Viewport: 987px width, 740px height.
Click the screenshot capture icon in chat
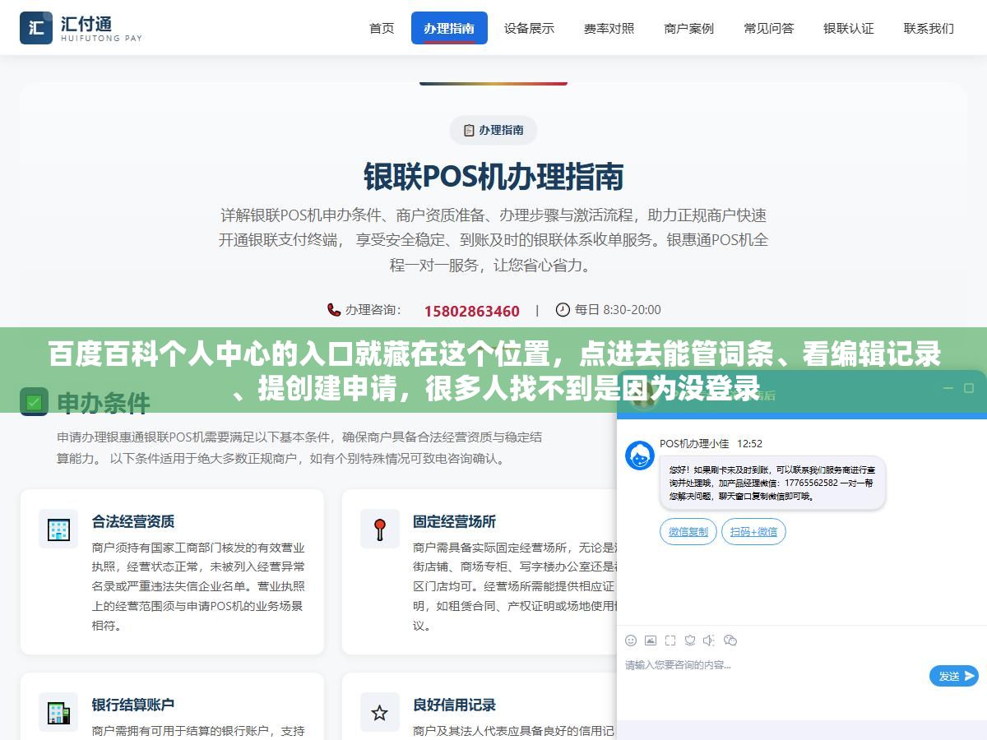[670, 641]
